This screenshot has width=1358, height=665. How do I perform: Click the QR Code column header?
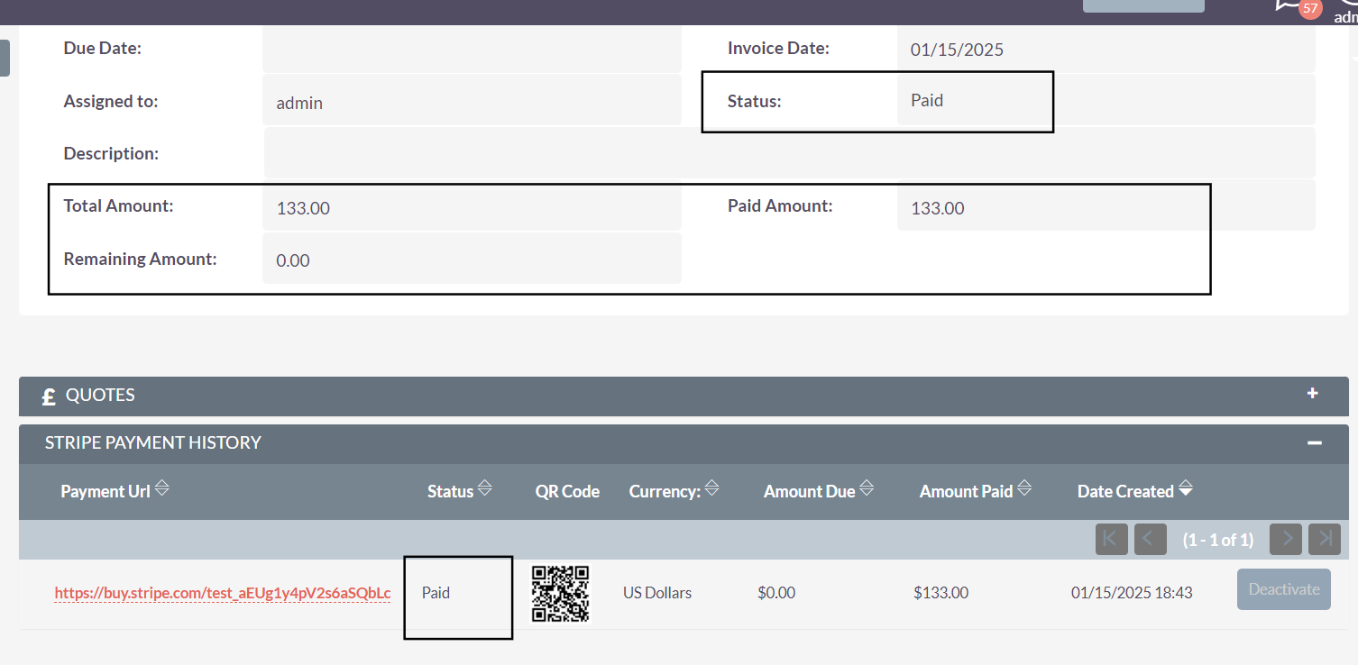click(x=567, y=491)
